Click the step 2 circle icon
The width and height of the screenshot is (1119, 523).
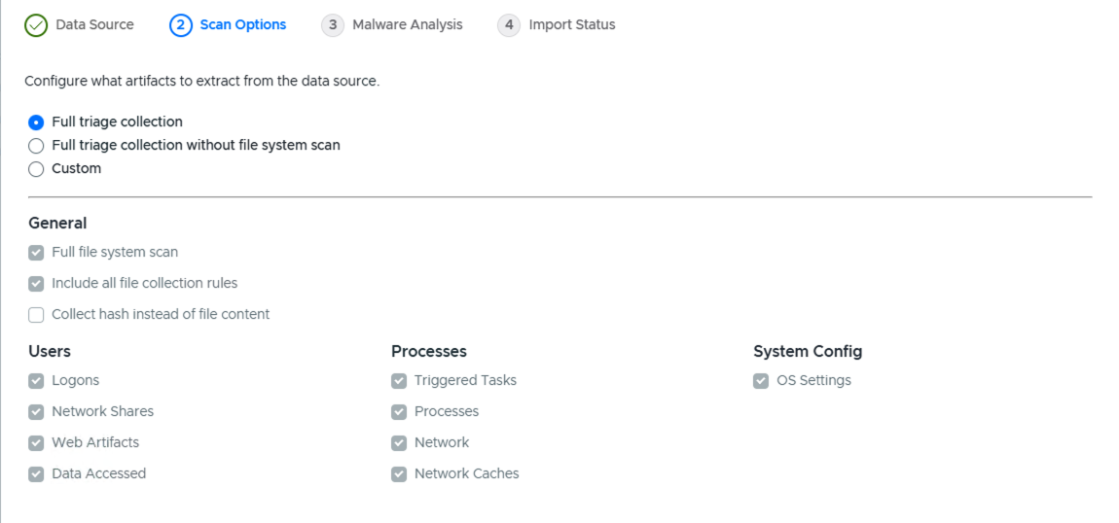pyautogui.click(x=181, y=25)
